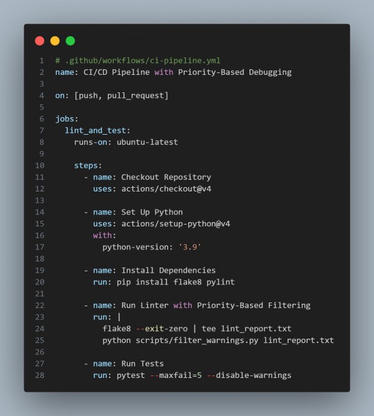Click the yellow minimize dot
This screenshot has height=416, width=374.
[x=55, y=41]
